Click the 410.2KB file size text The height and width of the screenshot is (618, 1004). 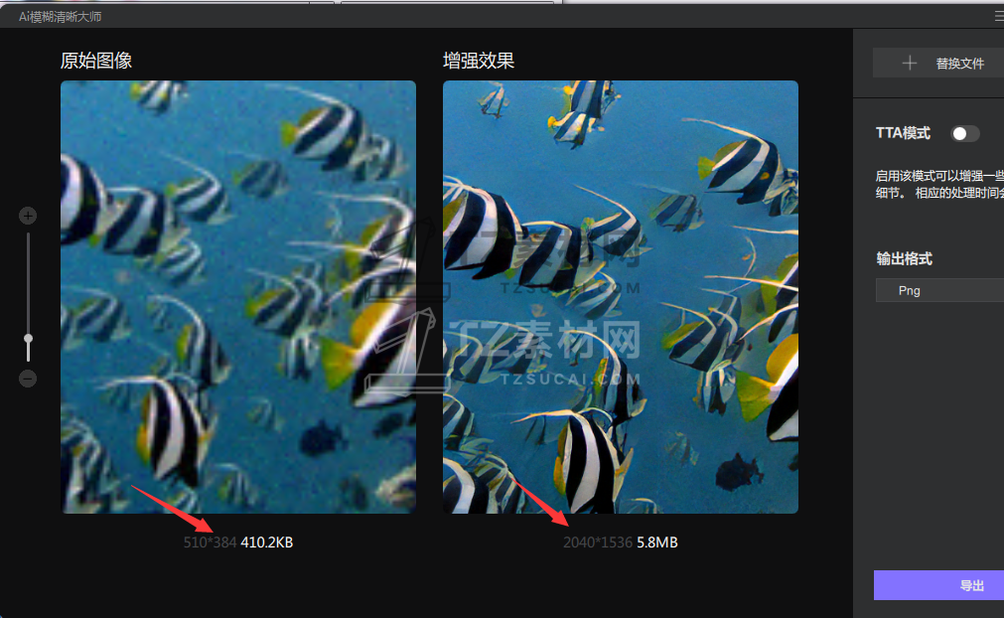(266, 542)
